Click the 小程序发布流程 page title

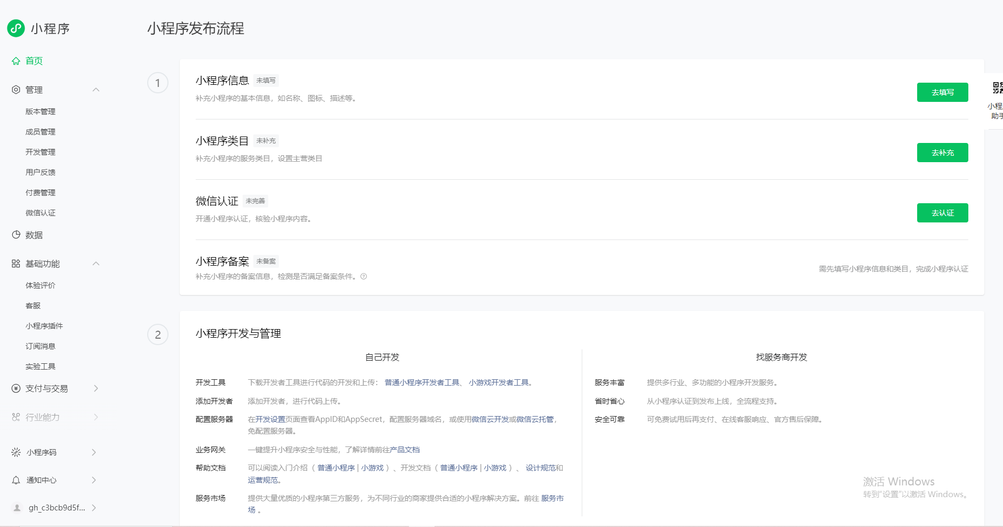(x=196, y=28)
